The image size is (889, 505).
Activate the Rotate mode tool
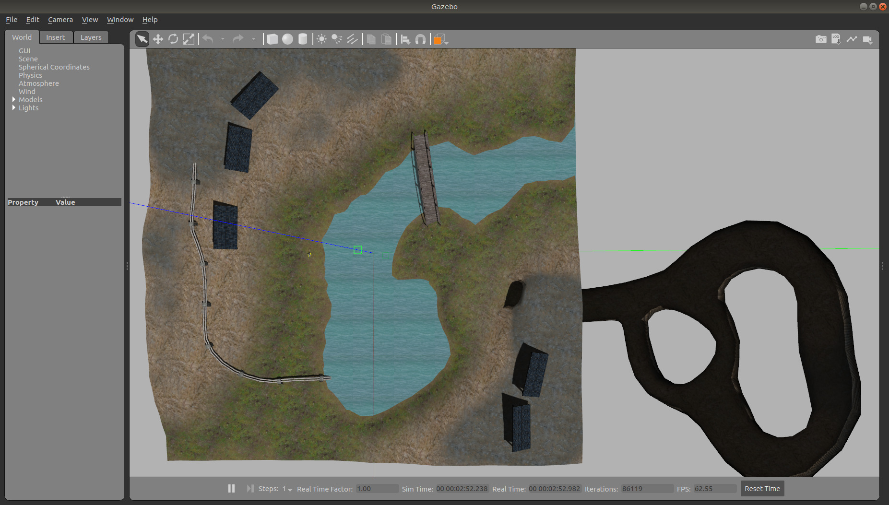coord(173,39)
